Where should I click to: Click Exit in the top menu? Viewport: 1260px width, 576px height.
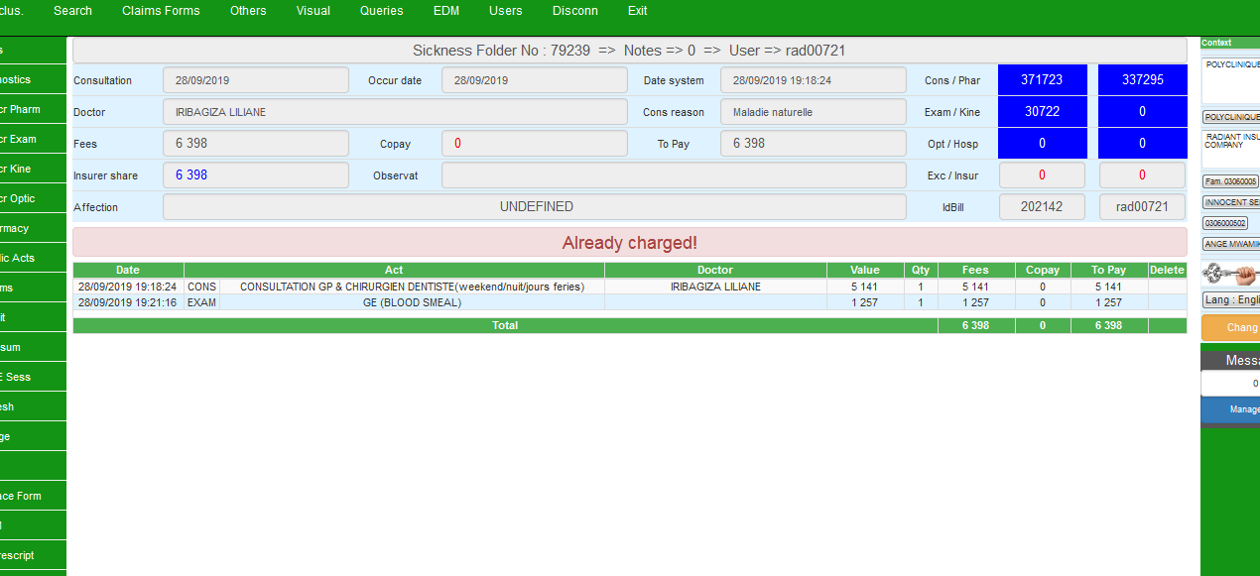coord(638,11)
